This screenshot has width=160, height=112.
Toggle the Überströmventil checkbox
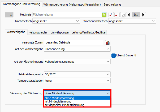114,55
